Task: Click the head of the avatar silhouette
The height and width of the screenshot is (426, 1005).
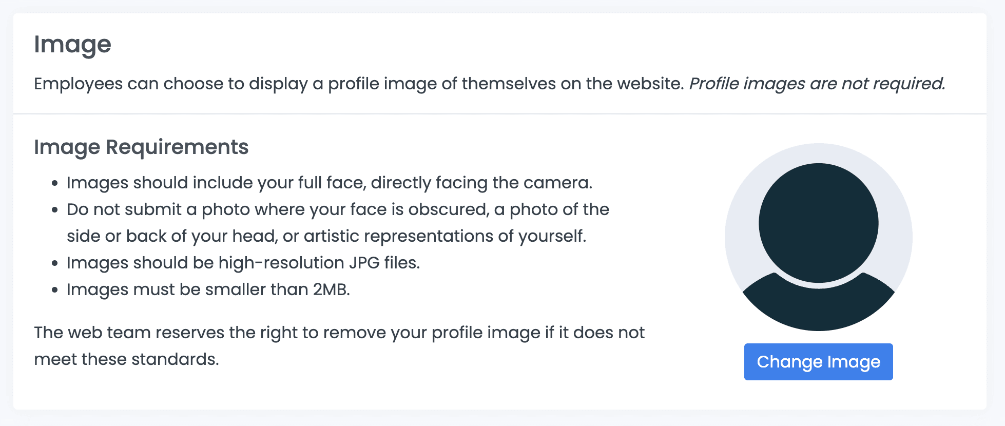Action: (818, 223)
